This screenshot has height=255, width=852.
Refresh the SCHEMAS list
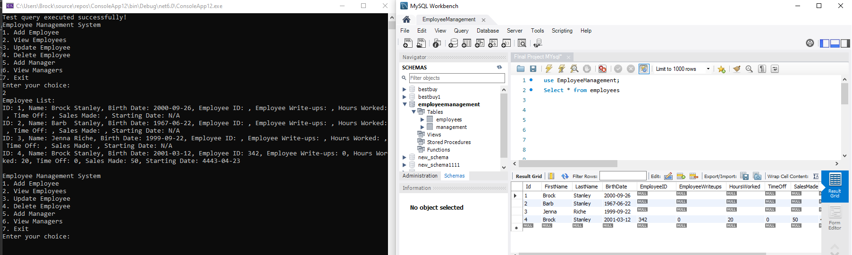(x=499, y=68)
